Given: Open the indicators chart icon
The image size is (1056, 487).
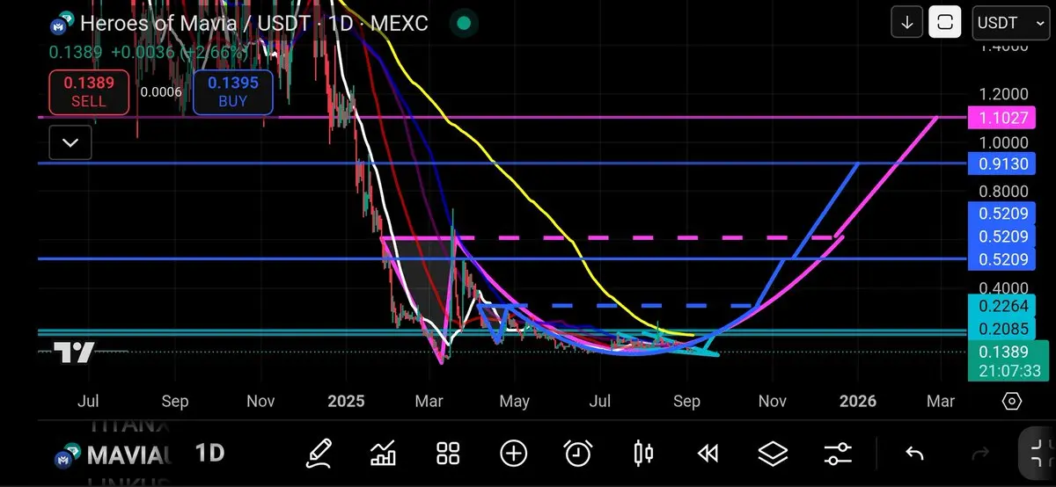Looking at the screenshot, I should tap(383, 454).
